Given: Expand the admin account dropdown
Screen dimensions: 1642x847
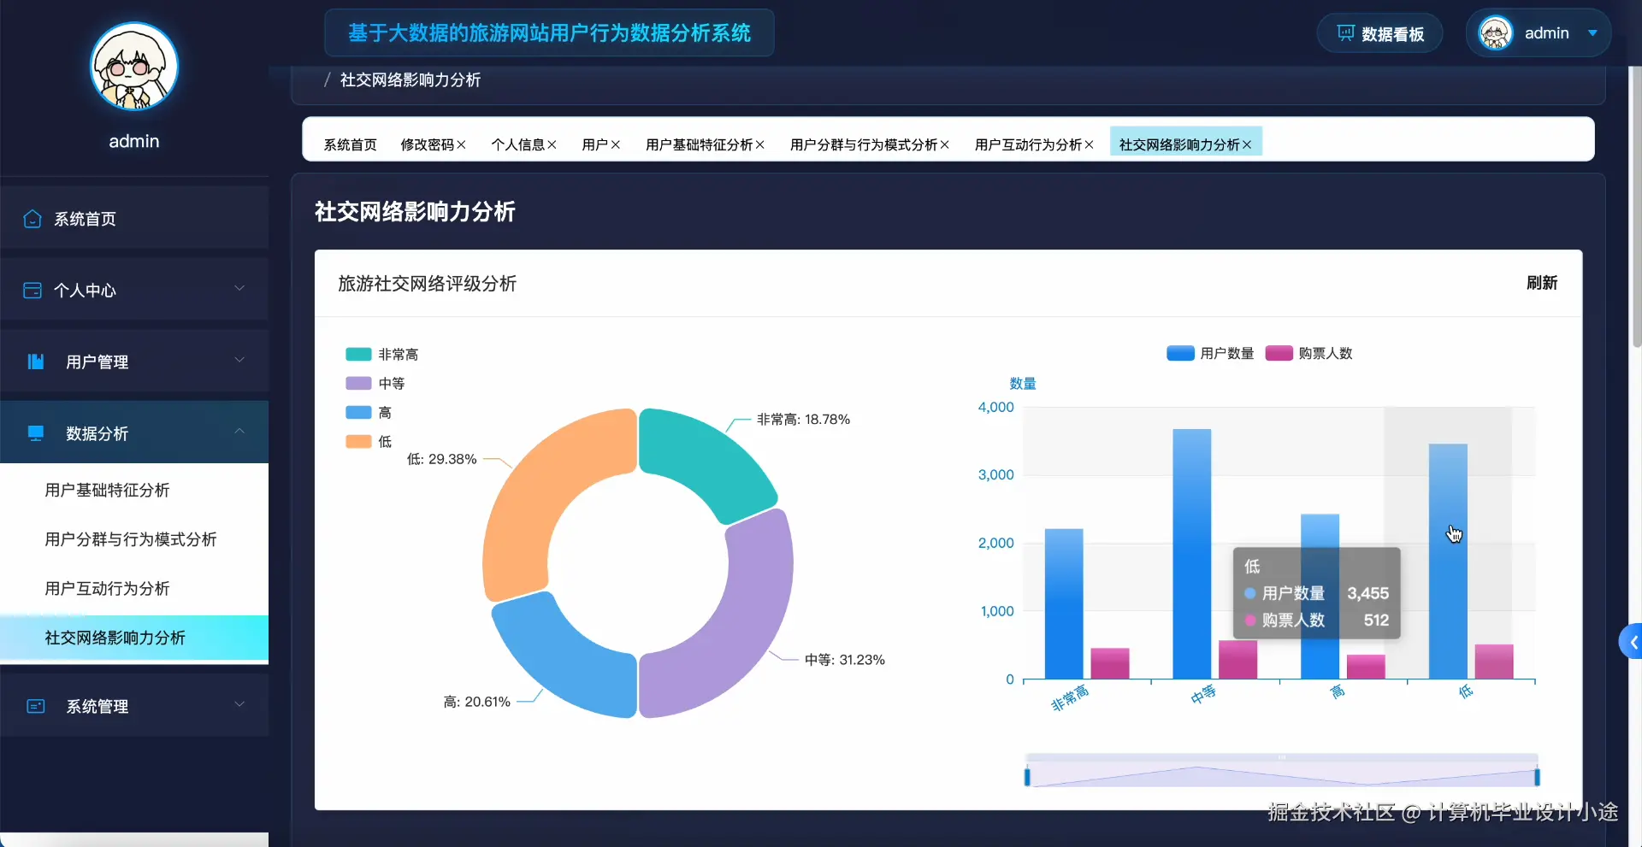Looking at the screenshot, I should tap(1592, 32).
